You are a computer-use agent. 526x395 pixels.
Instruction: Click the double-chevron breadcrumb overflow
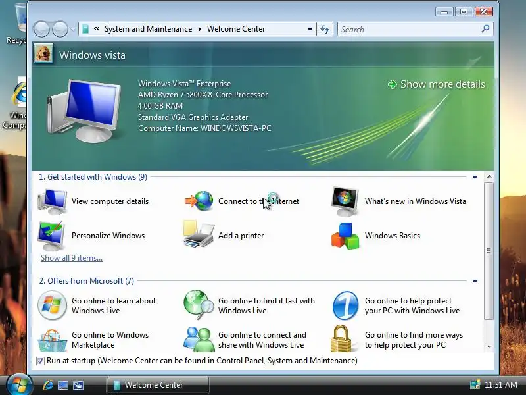click(x=97, y=29)
